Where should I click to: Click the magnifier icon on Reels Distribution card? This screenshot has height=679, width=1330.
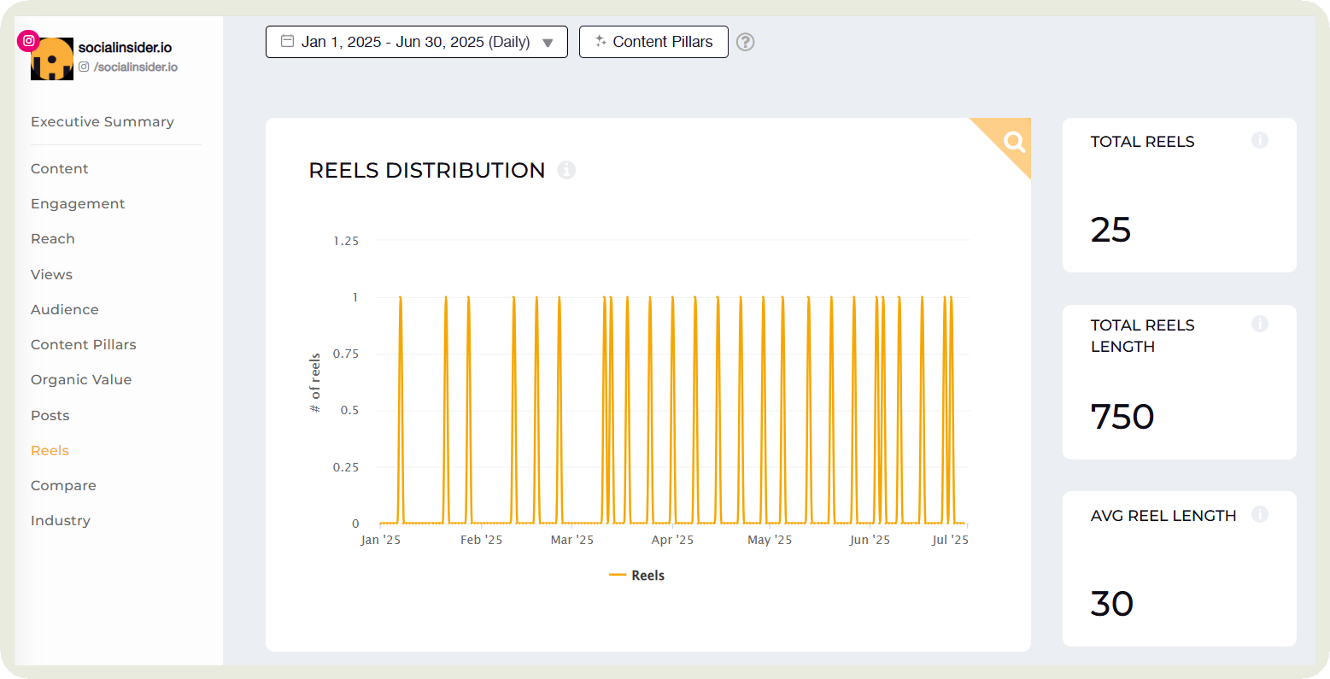tap(1014, 142)
